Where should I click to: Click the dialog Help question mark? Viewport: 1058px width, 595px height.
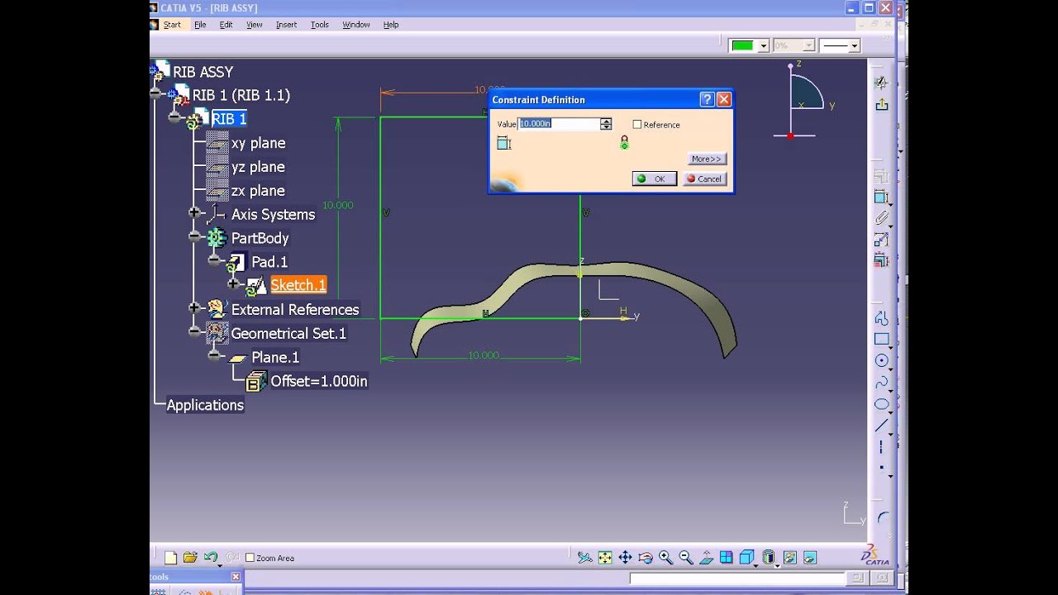coord(707,99)
